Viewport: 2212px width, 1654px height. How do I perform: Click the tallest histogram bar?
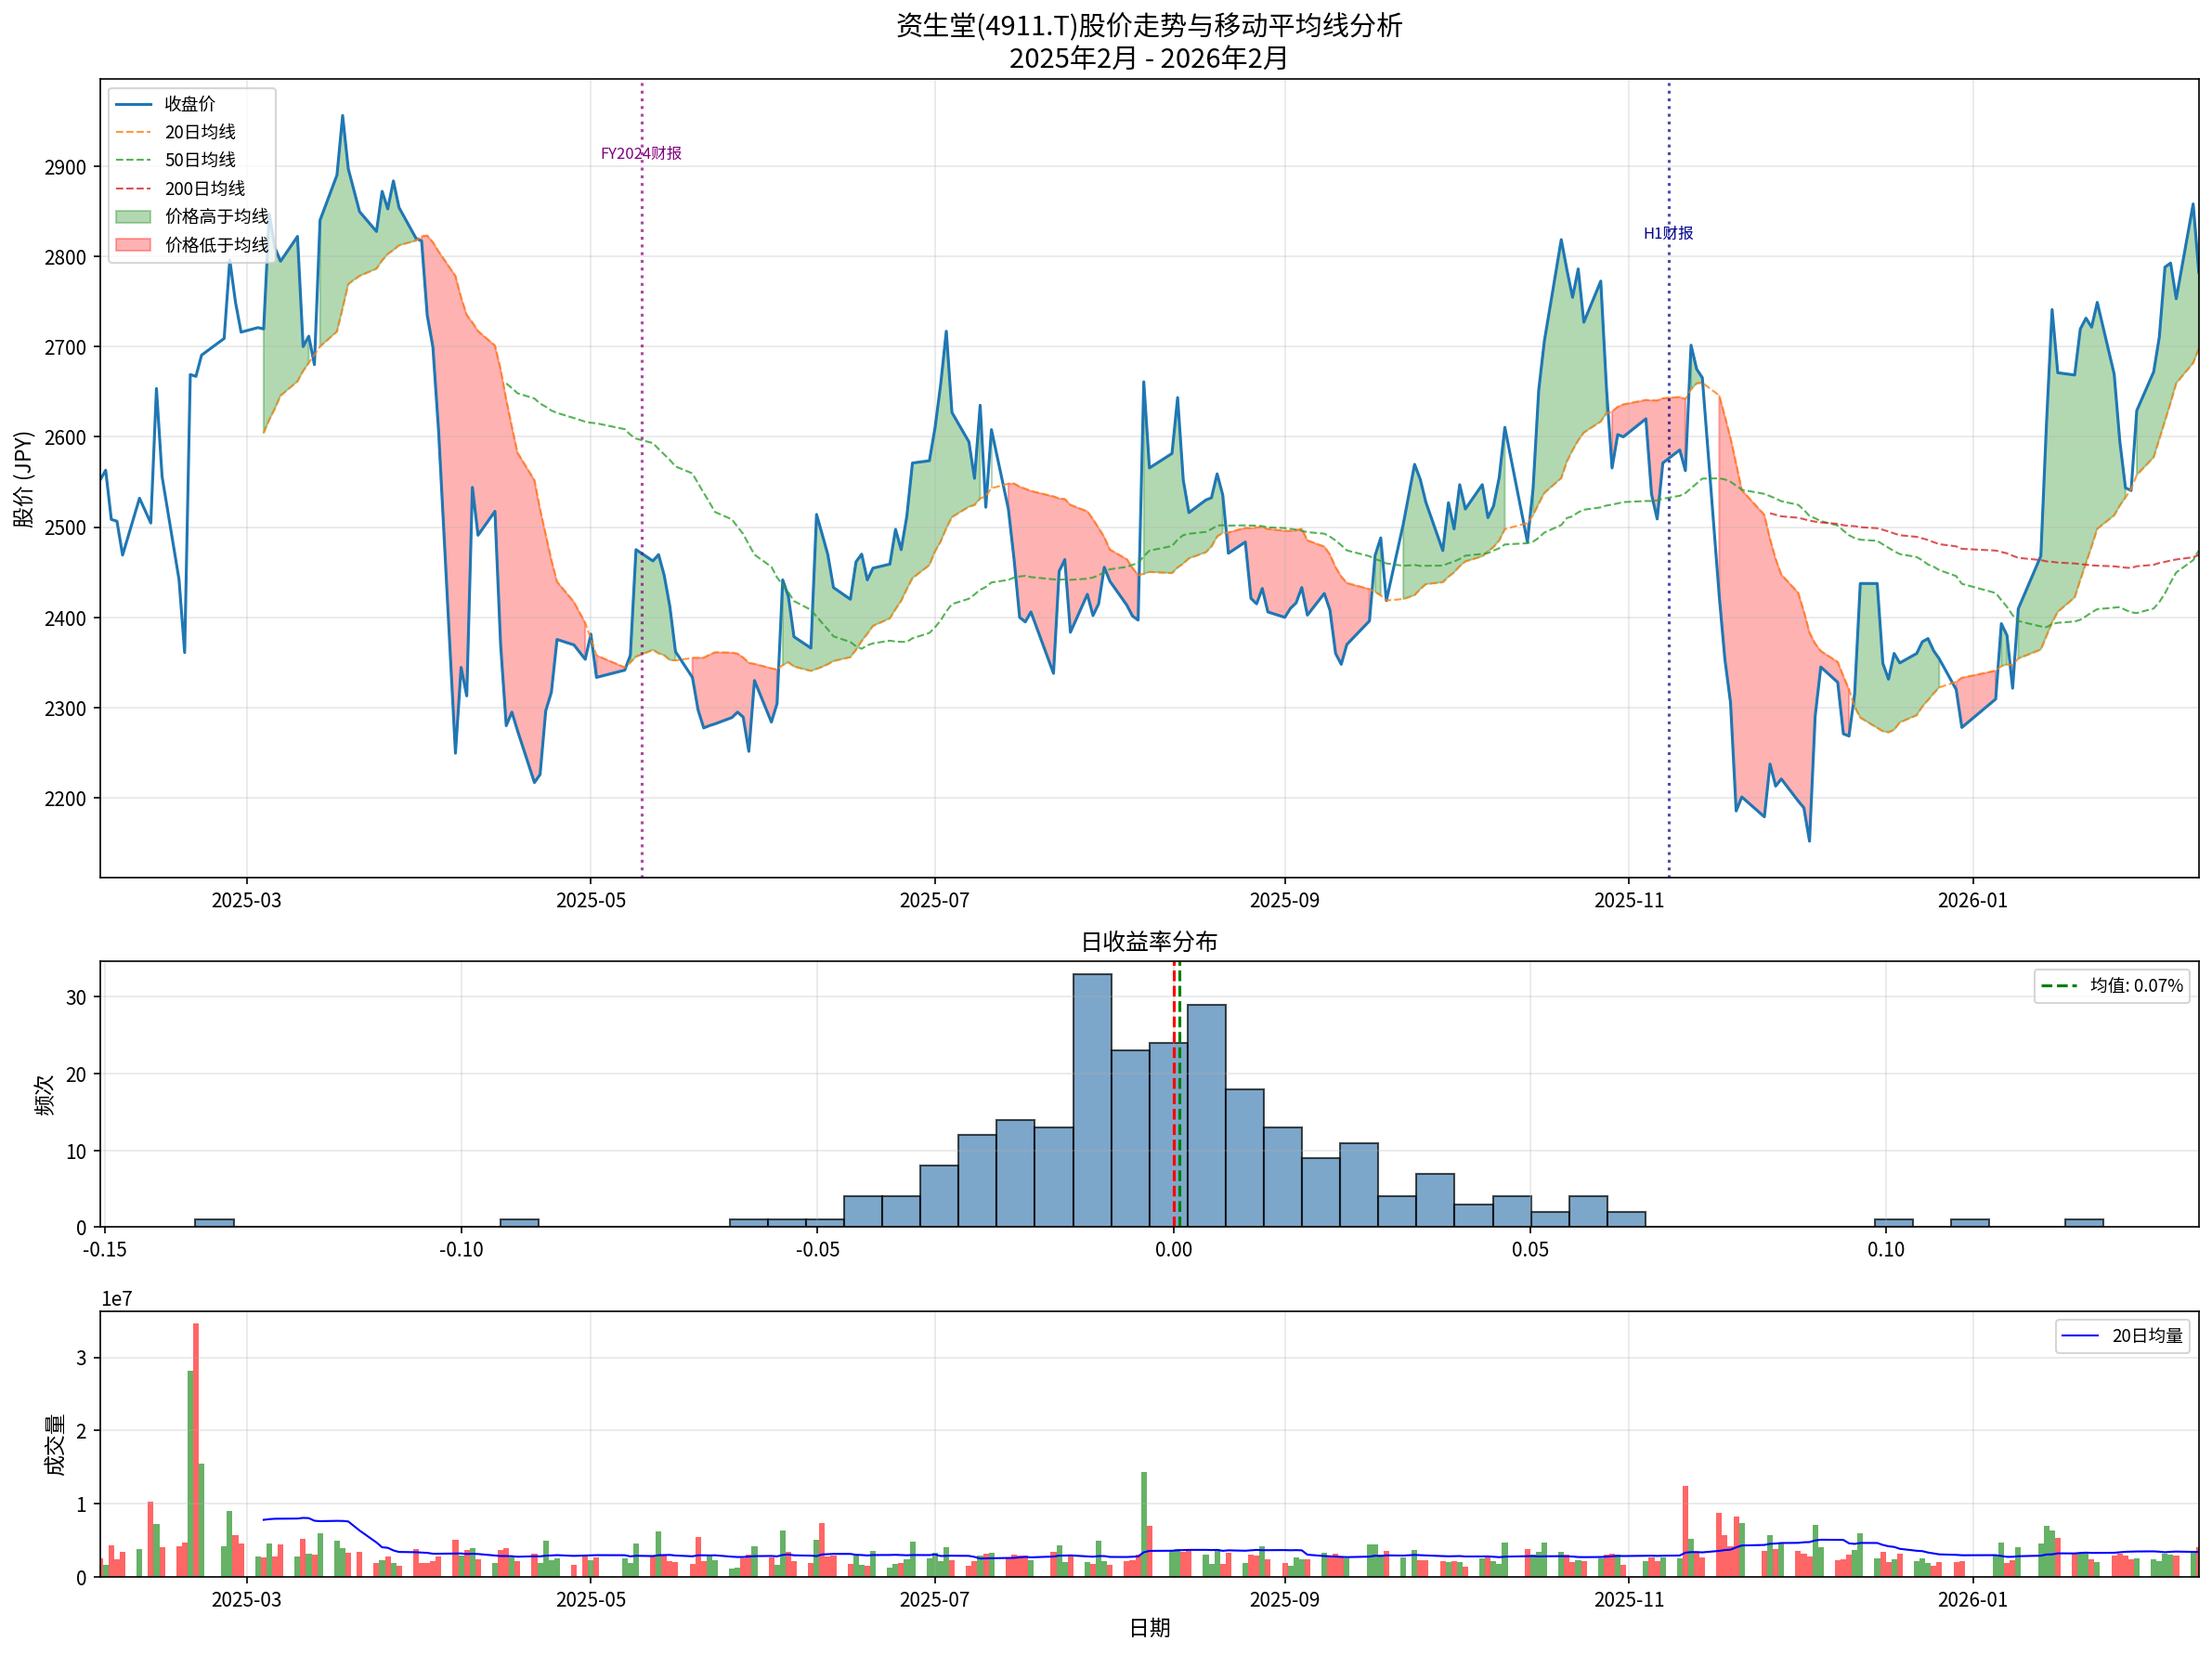[x=1092, y=1100]
